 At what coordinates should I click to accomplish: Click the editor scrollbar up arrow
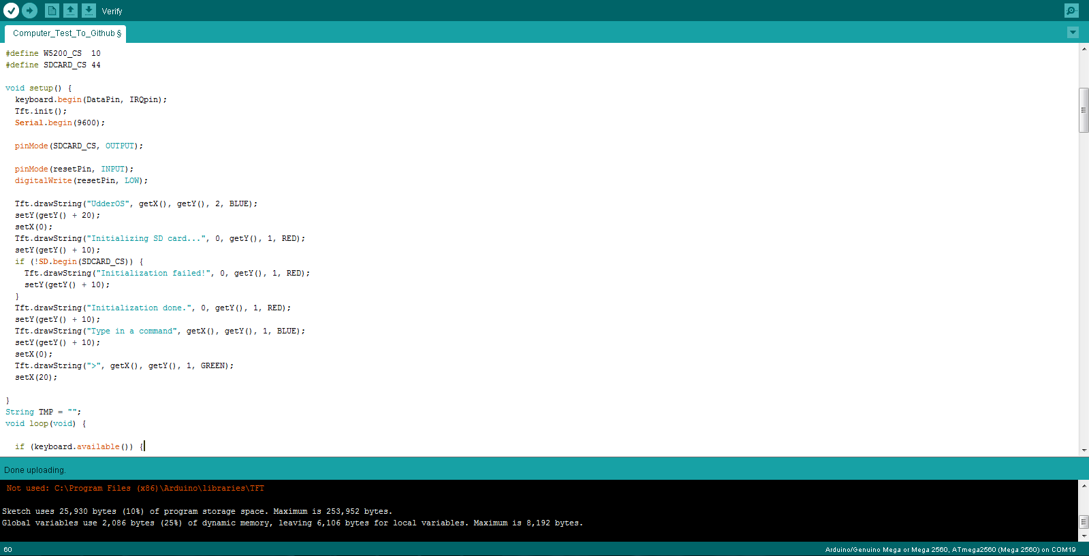[x=1084, y=49]
